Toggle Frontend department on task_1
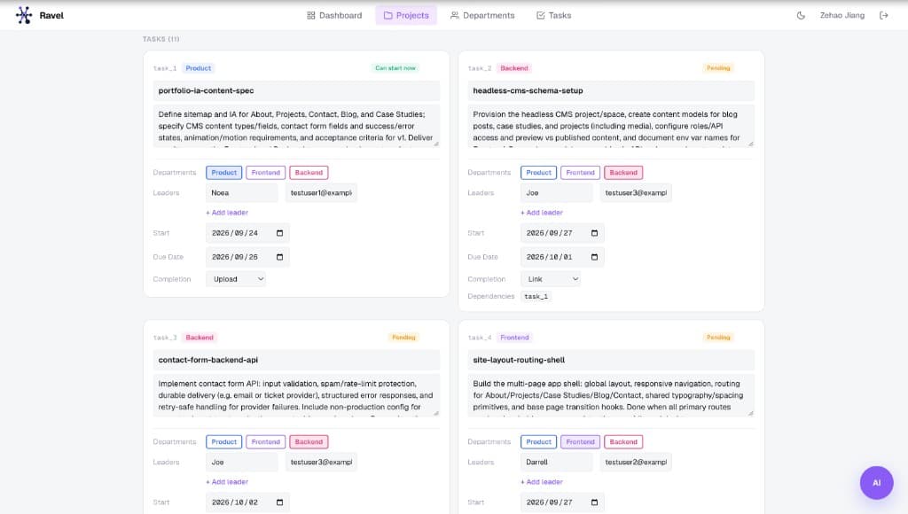This screenshot has height=514, width=908. point(266,173)
